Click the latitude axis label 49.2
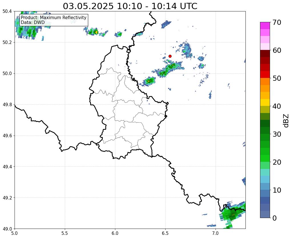 coord(7,198)
